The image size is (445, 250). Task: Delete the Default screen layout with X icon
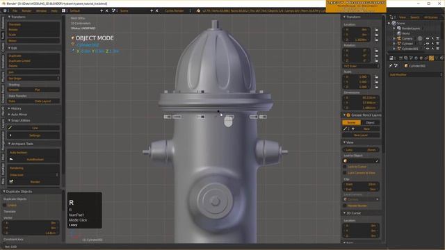click(107, 11)
